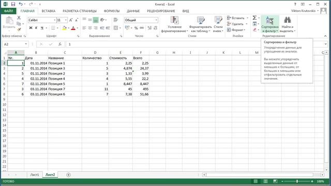Open Условное форматирование menu
331x186 pixels.
coord(174,24)
